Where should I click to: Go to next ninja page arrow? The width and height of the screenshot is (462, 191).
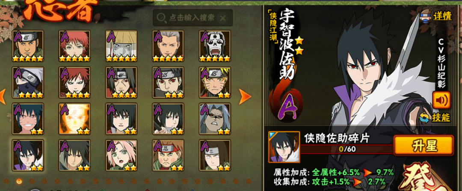pos(245,97)
